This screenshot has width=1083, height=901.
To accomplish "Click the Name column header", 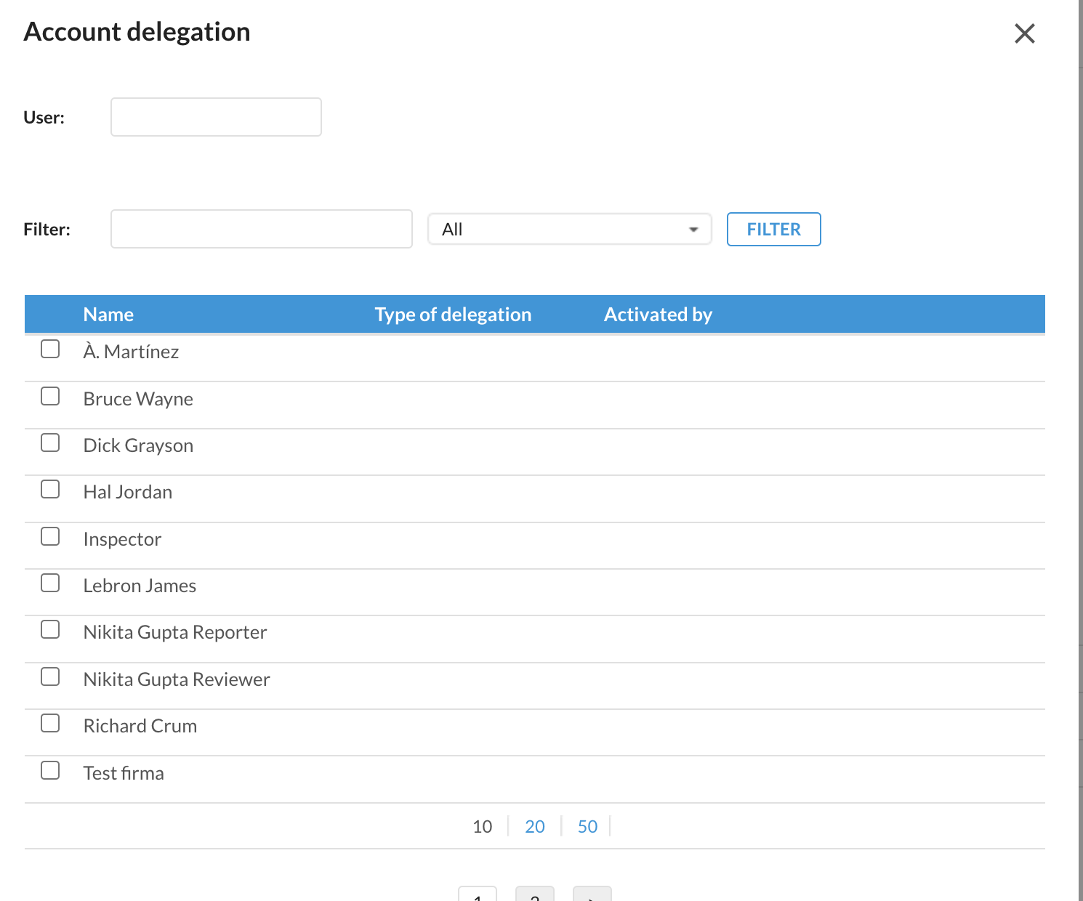I will click(108, 315).
